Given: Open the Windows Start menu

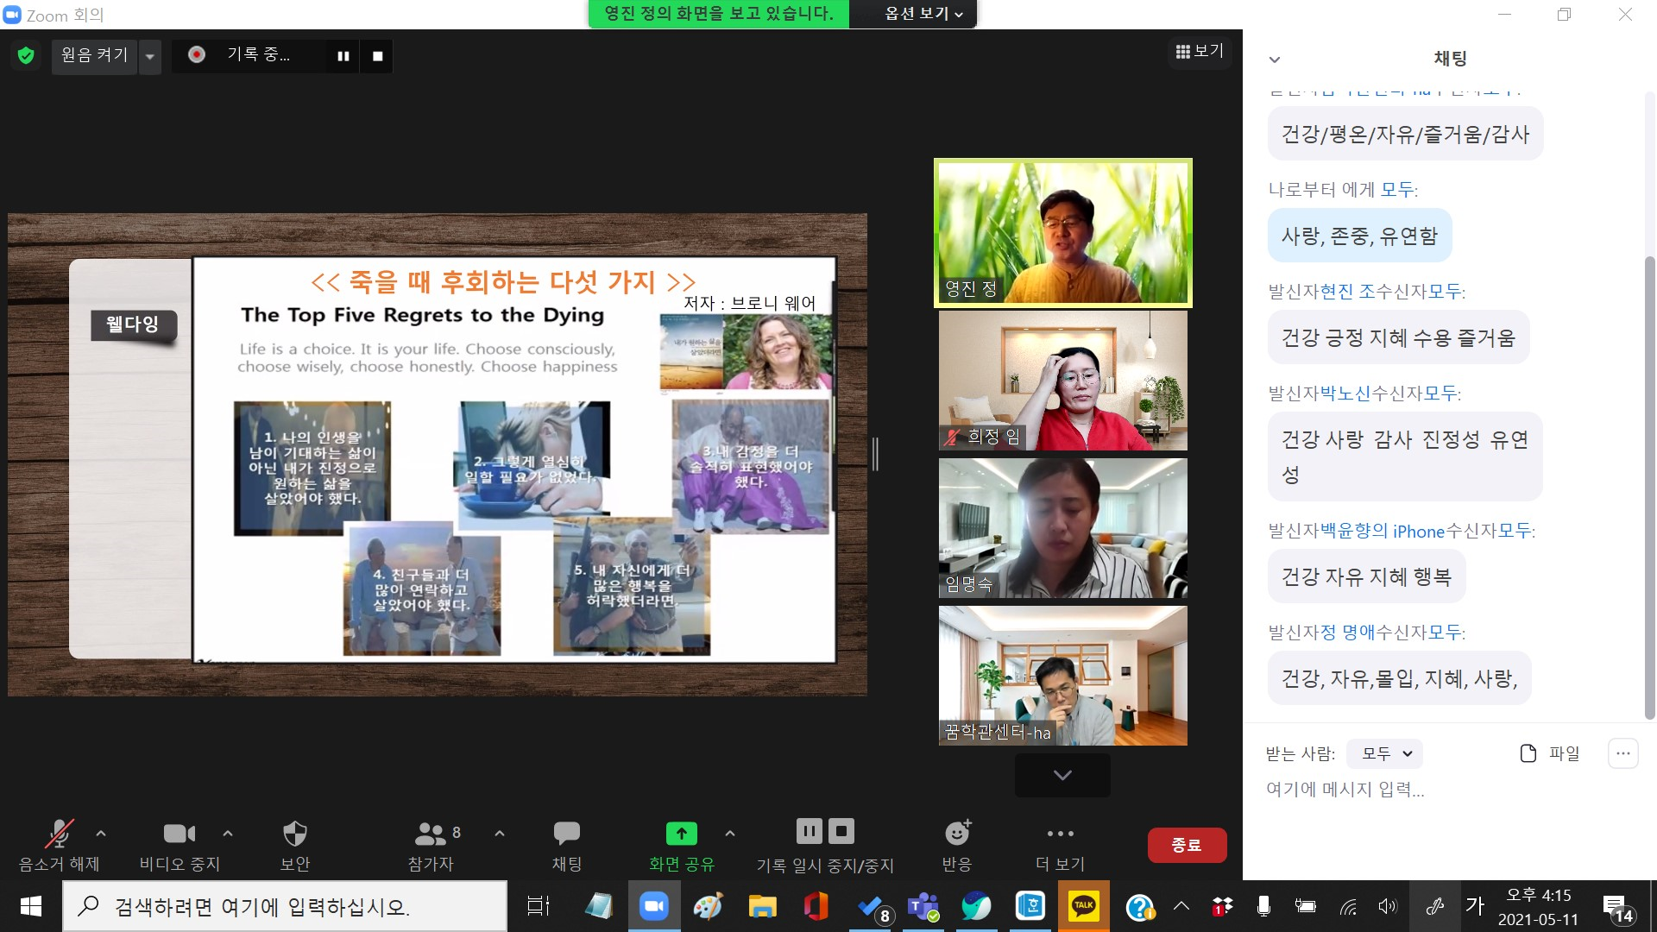Looking at the screenshot, I should tap(31, 906).
